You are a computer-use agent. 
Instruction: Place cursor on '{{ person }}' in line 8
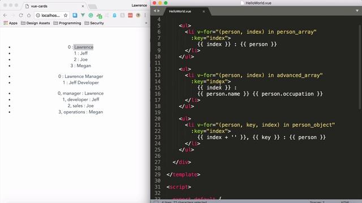pos(258,44)
